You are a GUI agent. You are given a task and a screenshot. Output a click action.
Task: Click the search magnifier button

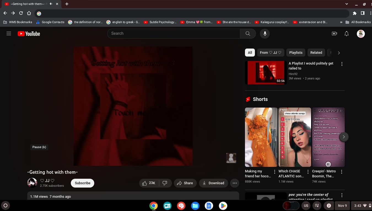point(248,34)
